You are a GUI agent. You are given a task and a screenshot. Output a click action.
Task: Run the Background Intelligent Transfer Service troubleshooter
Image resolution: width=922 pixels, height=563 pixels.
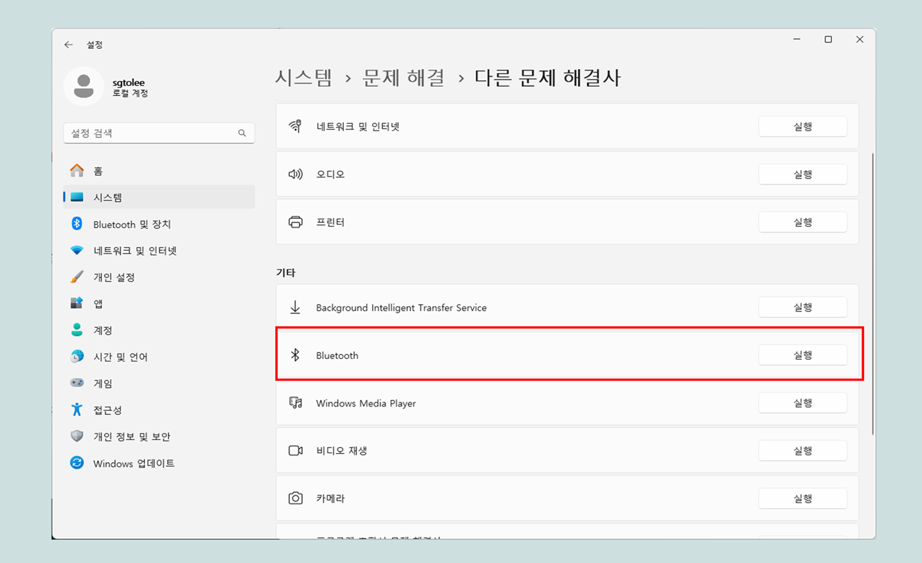tap(803, 307)
